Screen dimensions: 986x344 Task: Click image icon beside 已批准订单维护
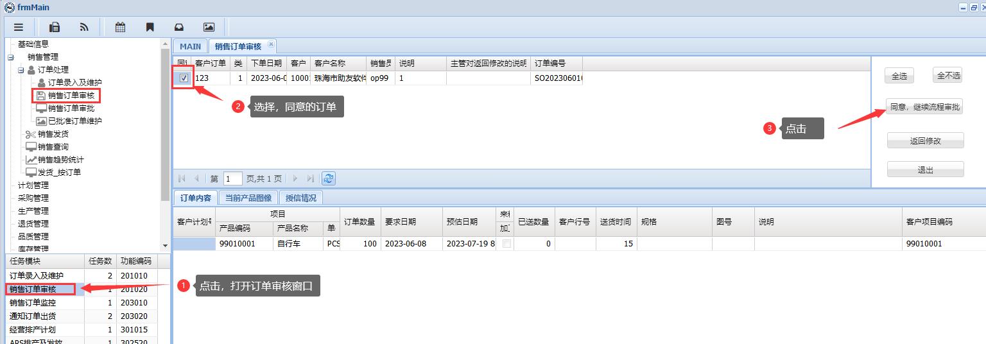point(41,121)
